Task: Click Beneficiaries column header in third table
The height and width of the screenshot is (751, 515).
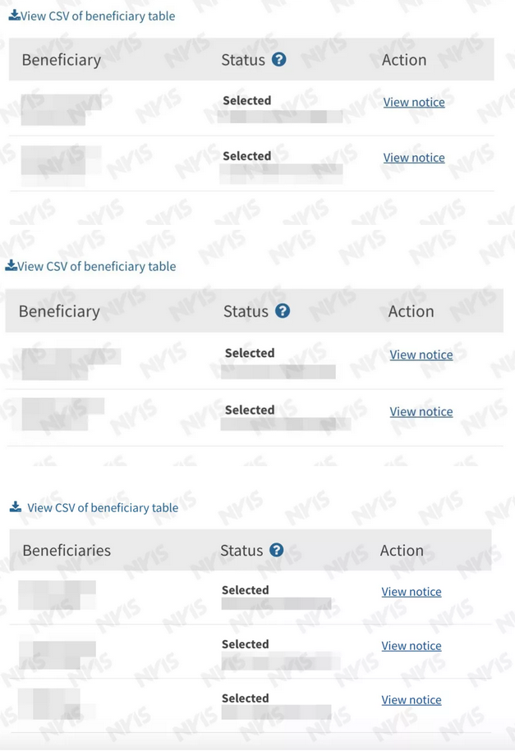Action: tap(67, 550)
